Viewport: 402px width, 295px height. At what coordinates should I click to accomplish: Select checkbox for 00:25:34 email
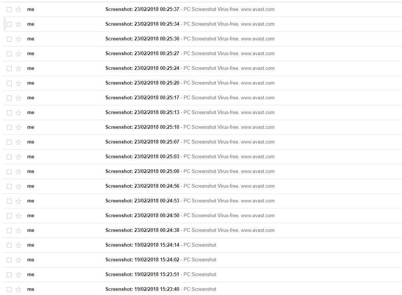tap(9, 24)
